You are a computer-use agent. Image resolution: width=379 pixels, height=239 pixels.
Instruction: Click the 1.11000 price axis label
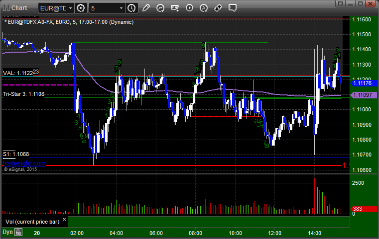(x=362, y=109)
